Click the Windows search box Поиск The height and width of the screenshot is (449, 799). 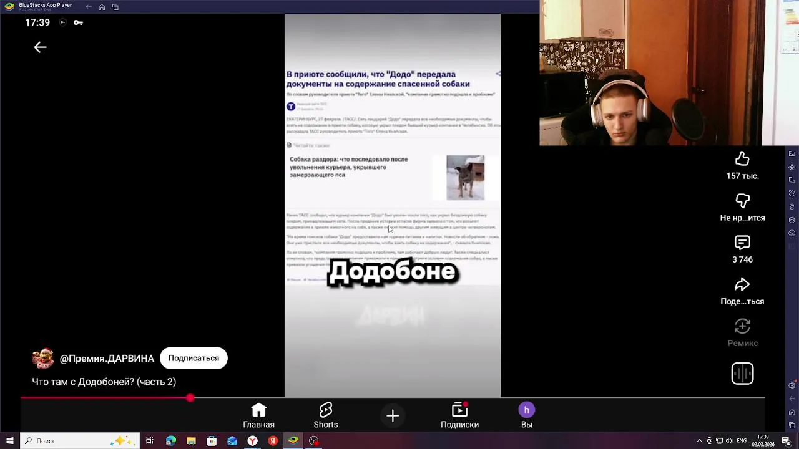pyautogui.click(x=79, y=441)
